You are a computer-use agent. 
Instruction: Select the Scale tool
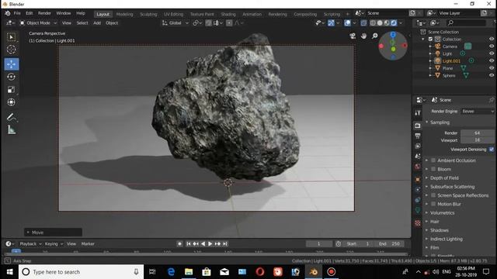[12, 90]
